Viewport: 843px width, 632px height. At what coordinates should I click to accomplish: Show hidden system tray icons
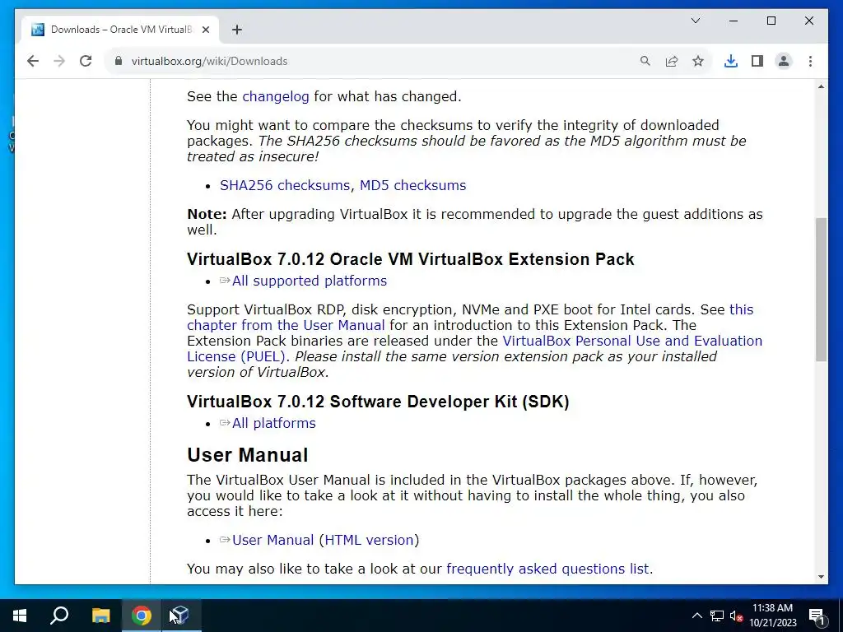click(696, 616)
